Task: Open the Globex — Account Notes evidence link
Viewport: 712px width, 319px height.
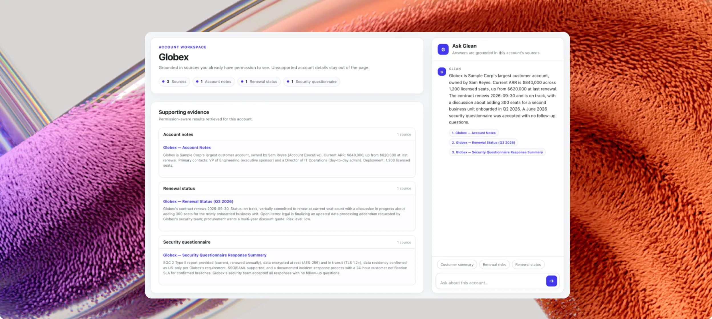Action: pyautogui.click(x=187, y=148)
